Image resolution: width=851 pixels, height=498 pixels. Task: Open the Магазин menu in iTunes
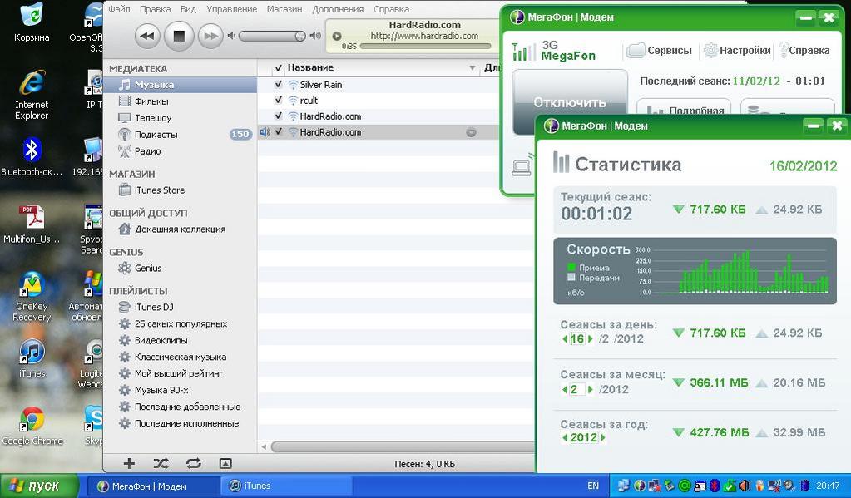(284, 9)
